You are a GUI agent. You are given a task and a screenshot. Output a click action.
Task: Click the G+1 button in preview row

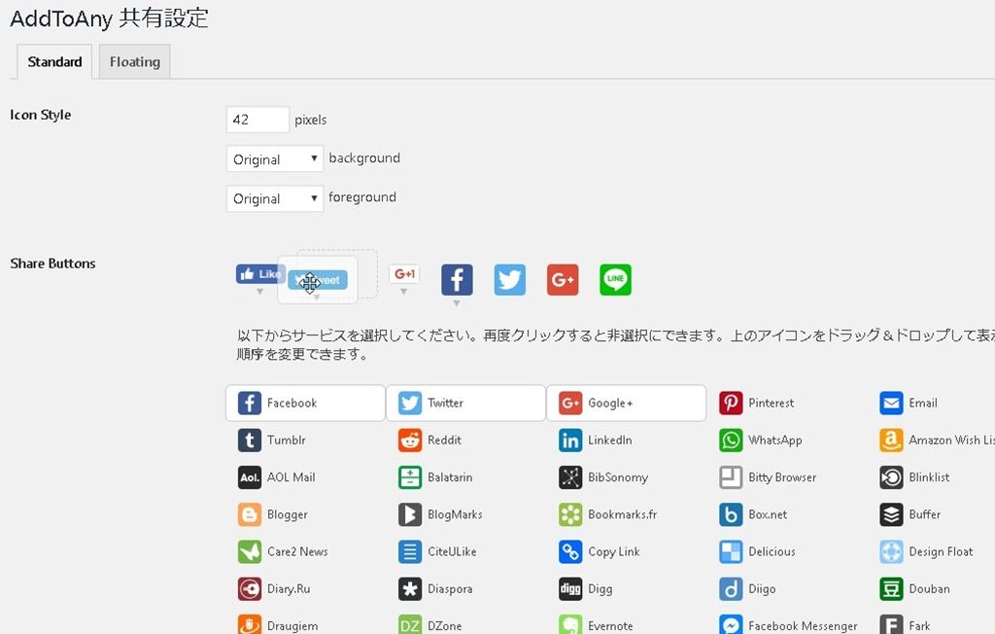404,274
